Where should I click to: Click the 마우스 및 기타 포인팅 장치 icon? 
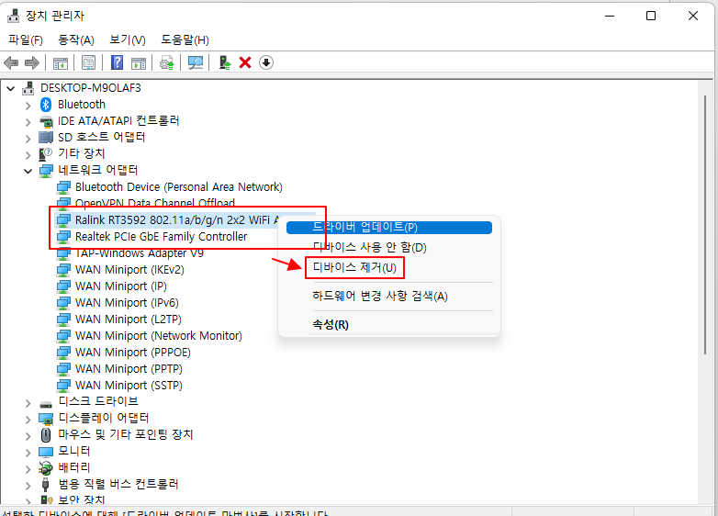tap(46, 434)
